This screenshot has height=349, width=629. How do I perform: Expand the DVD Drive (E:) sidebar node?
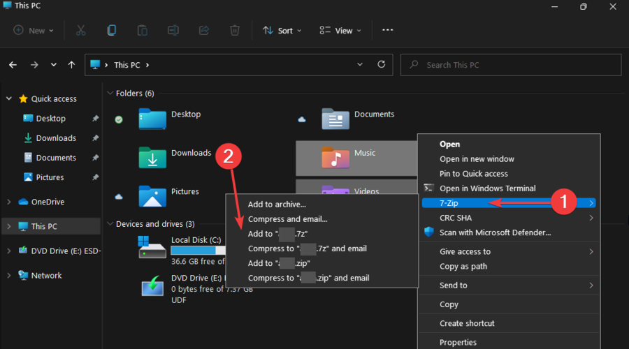click(9, 251)
